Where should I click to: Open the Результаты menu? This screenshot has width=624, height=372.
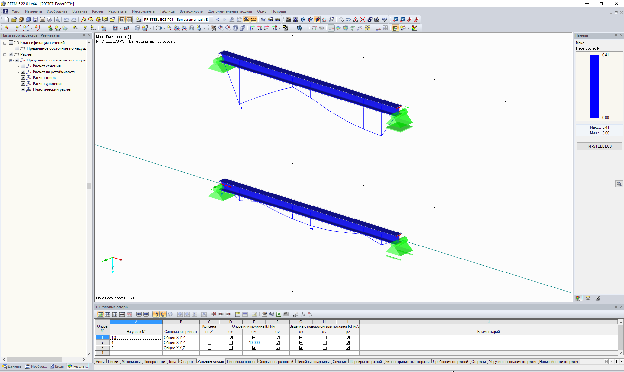point(117,11)
